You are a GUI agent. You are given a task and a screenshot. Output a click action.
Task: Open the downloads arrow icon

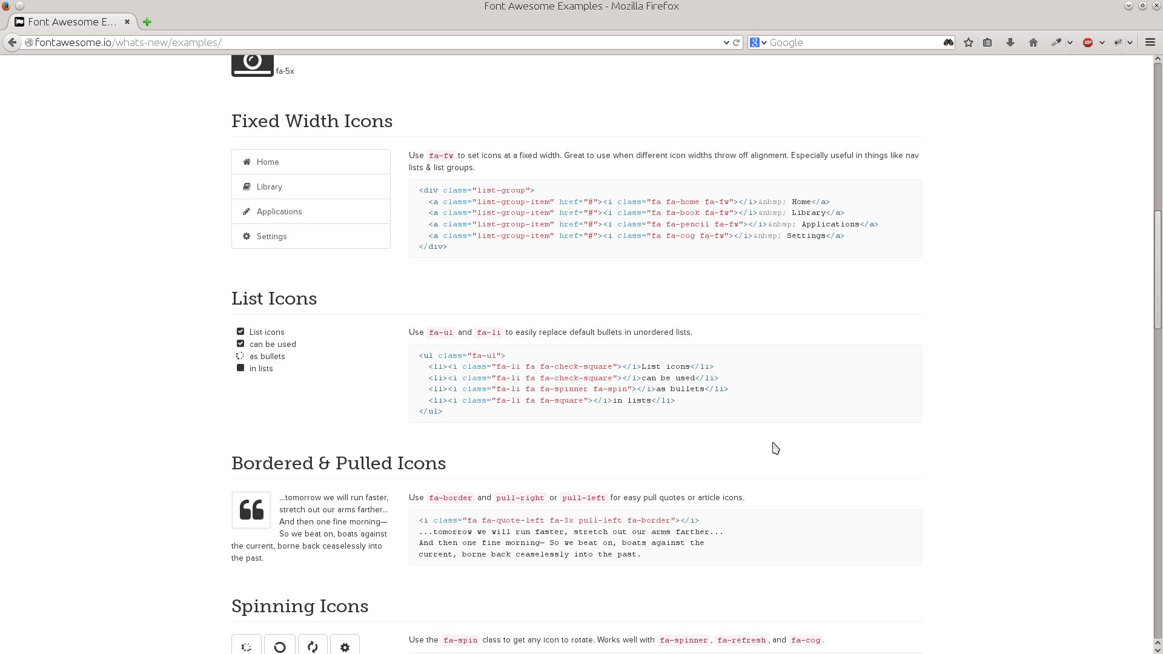[x=1010, y=42]
